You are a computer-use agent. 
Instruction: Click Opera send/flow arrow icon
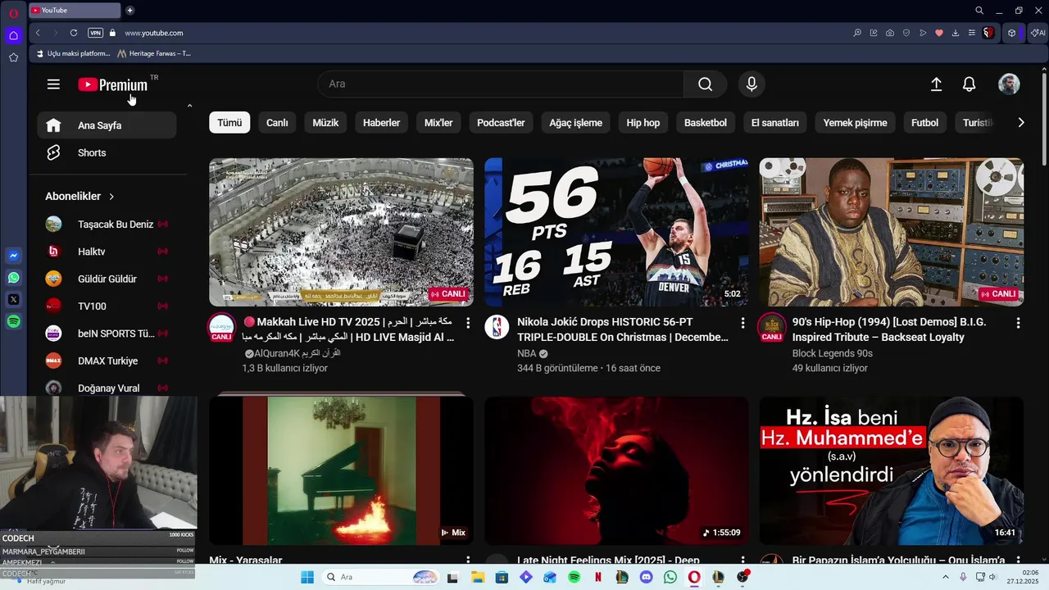click(923, 33)
